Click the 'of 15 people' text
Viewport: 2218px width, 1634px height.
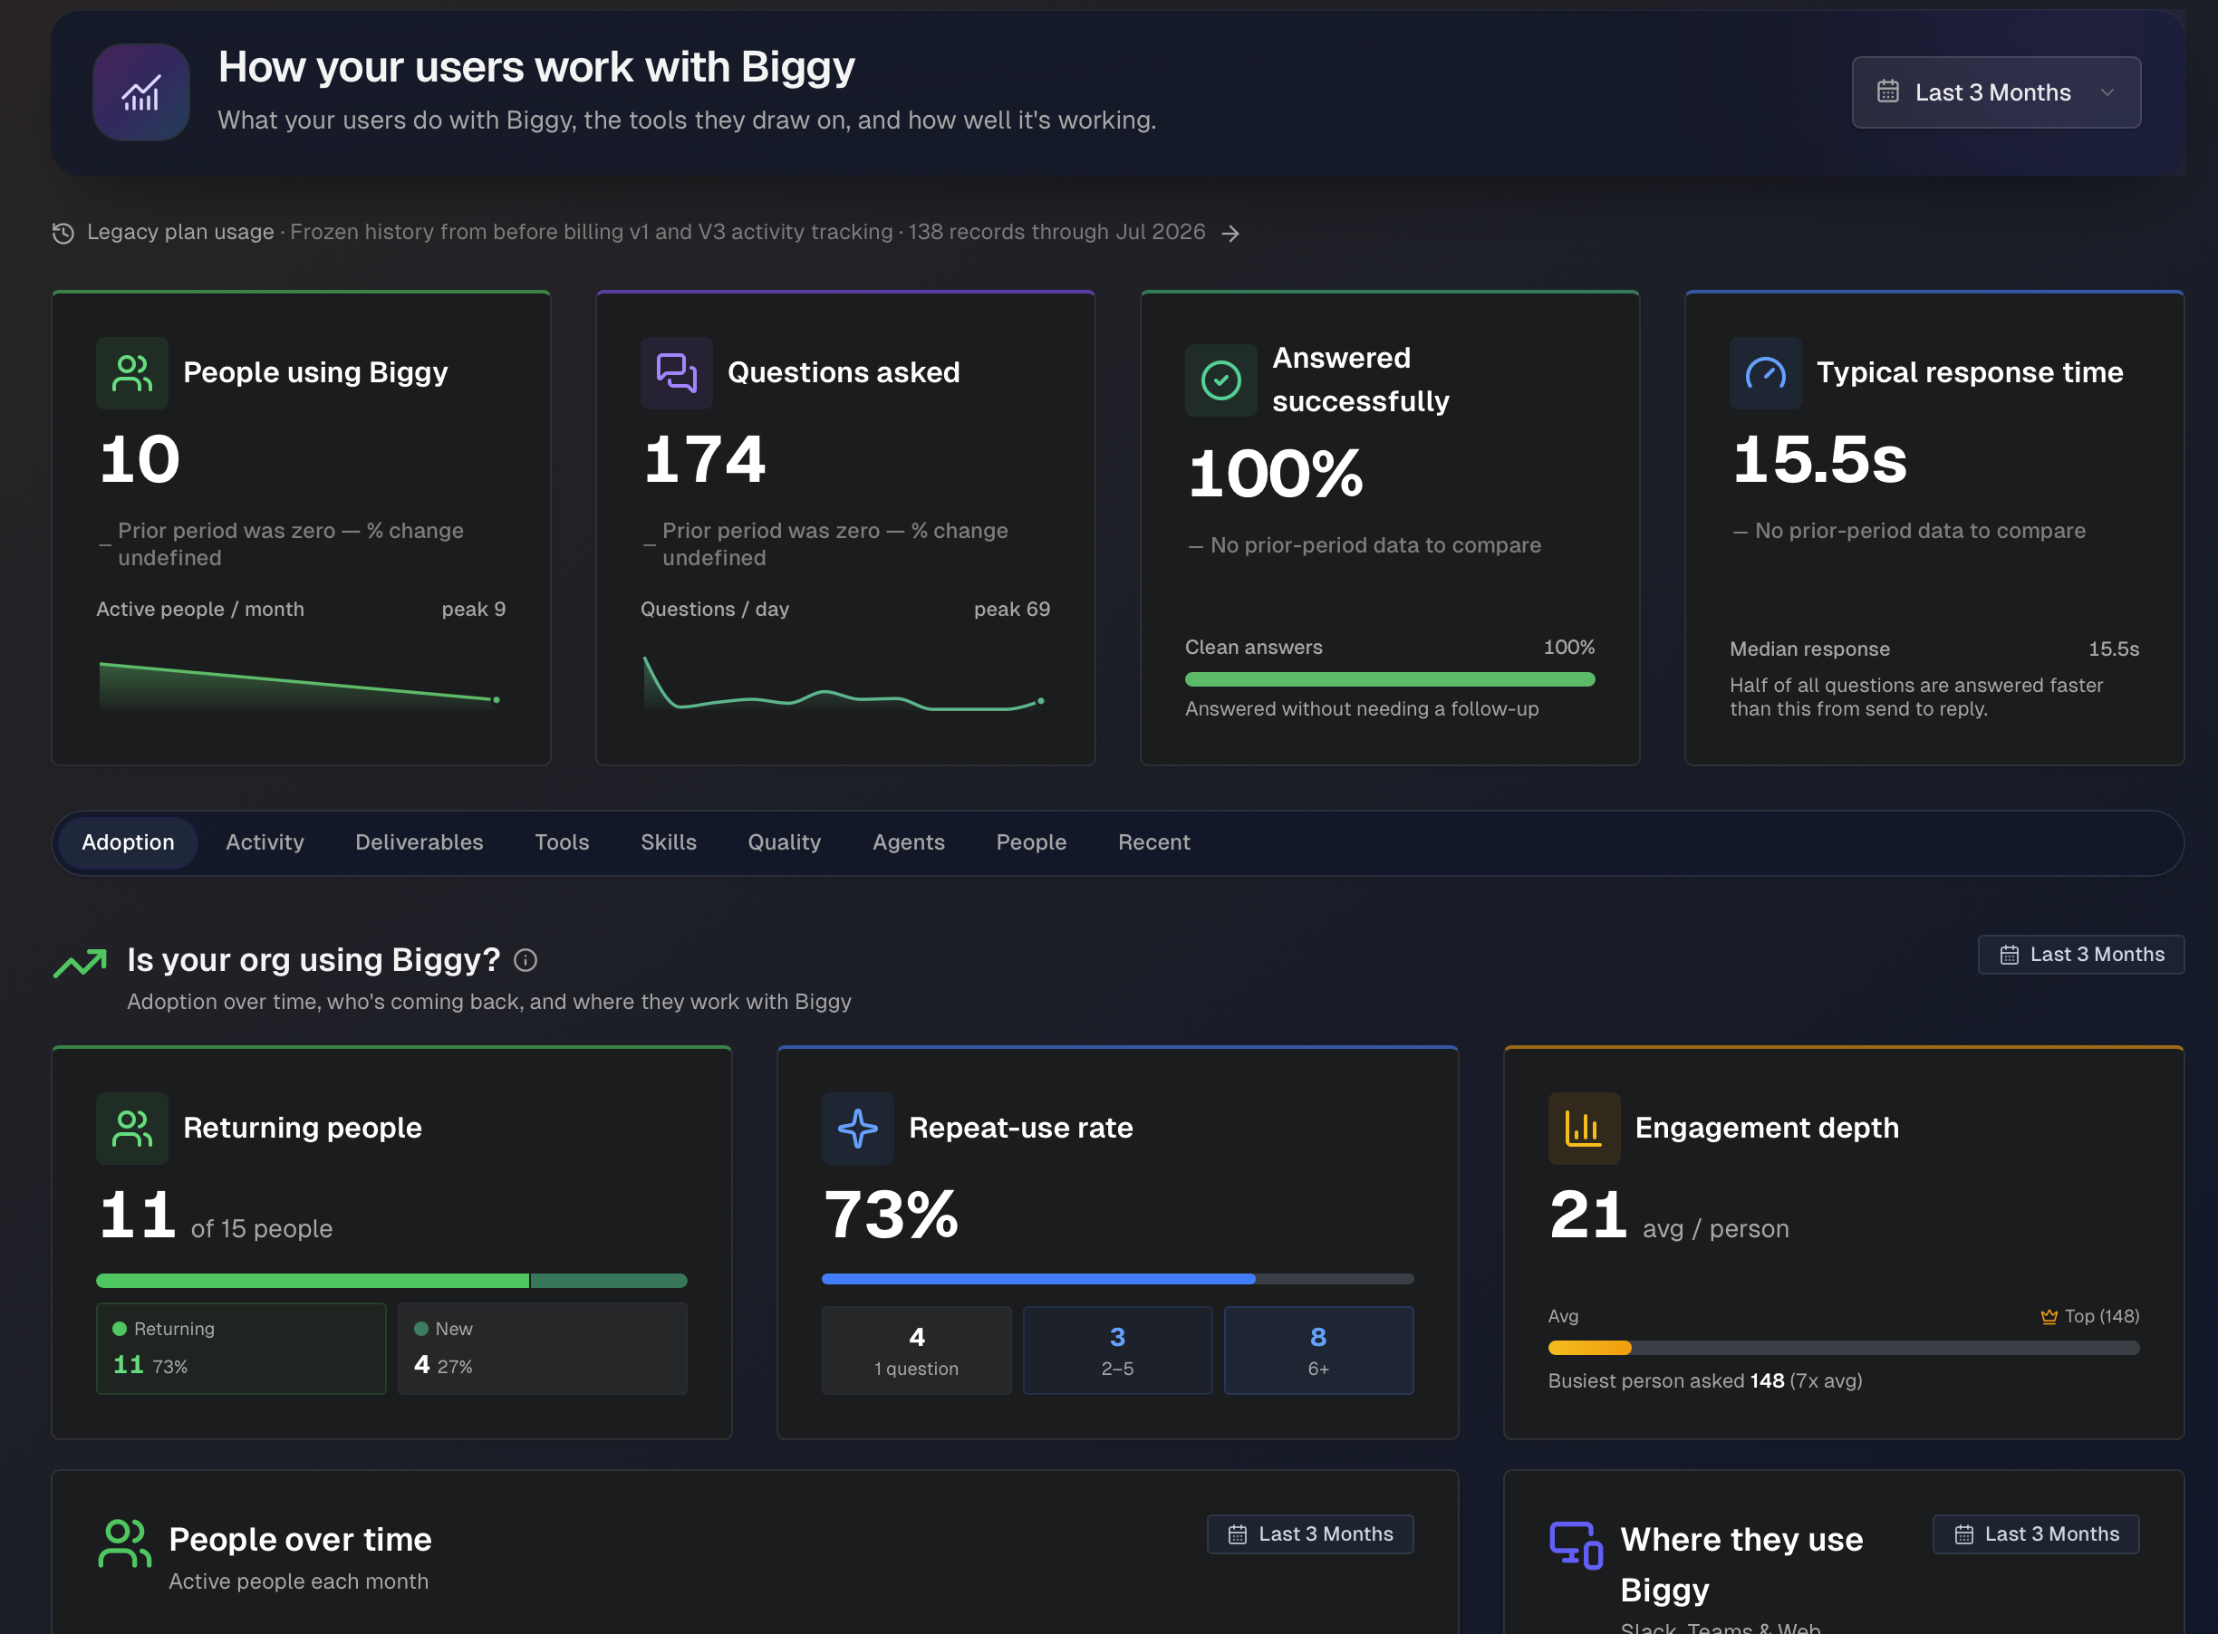pyautogui.click(x=261, y=1228)
